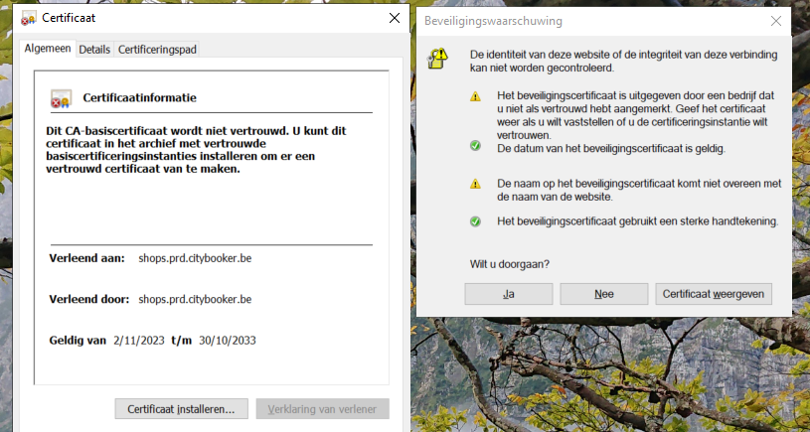Click the padlock icon in Beveiligingswaarschuwing dialog
Image resolution: width=810 pixels, height=432 pixels.
(436, 59)
